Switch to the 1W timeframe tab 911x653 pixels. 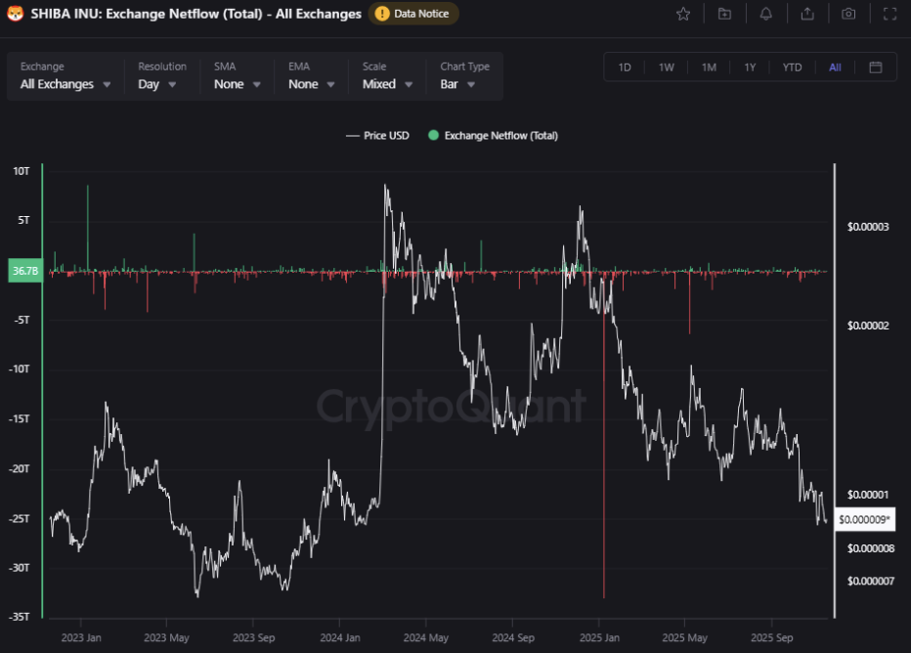click(666, 67)
